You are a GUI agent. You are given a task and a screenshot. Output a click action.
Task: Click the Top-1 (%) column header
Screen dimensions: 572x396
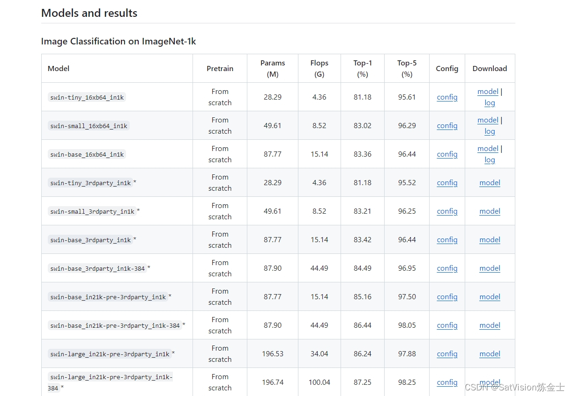[x=363, y=68]
